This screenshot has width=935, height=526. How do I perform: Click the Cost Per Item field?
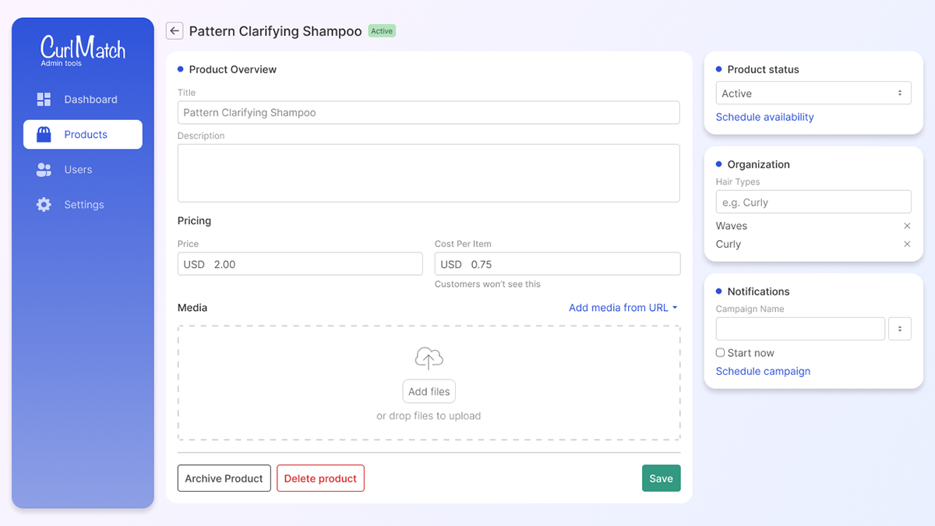pos(557,264)
